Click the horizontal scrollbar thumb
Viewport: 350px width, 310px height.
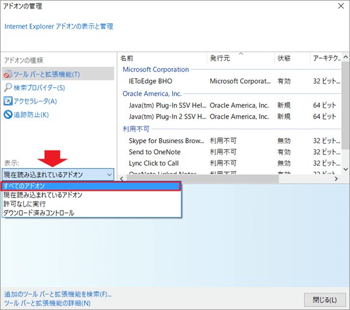pyautogui.click(x=203, y=179)
